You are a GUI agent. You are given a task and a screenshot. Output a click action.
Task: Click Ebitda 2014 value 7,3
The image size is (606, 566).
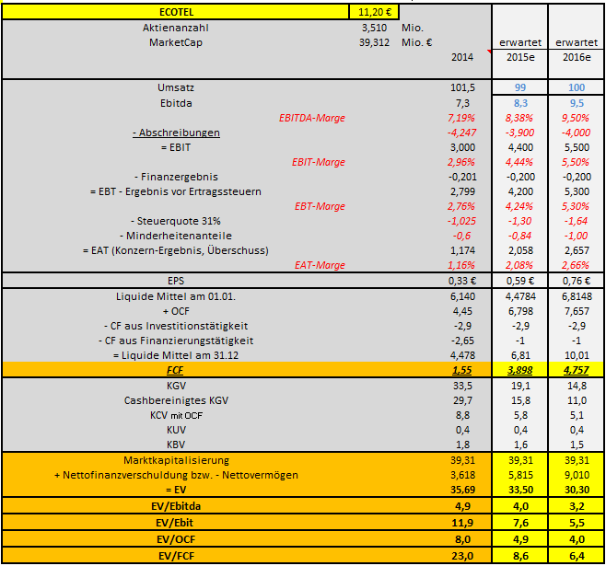pyautogui.click(x=462, y=103)
